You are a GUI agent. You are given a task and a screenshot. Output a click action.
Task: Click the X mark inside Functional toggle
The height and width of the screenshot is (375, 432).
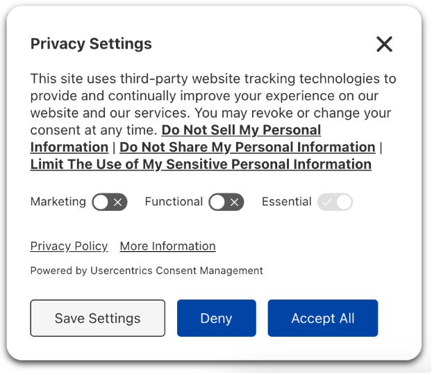[234, 202]
